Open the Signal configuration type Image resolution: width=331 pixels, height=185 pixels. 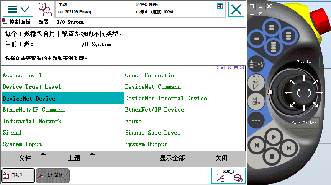tap(12, 133)
